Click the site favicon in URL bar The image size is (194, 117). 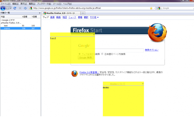click(x=31, y=8)
